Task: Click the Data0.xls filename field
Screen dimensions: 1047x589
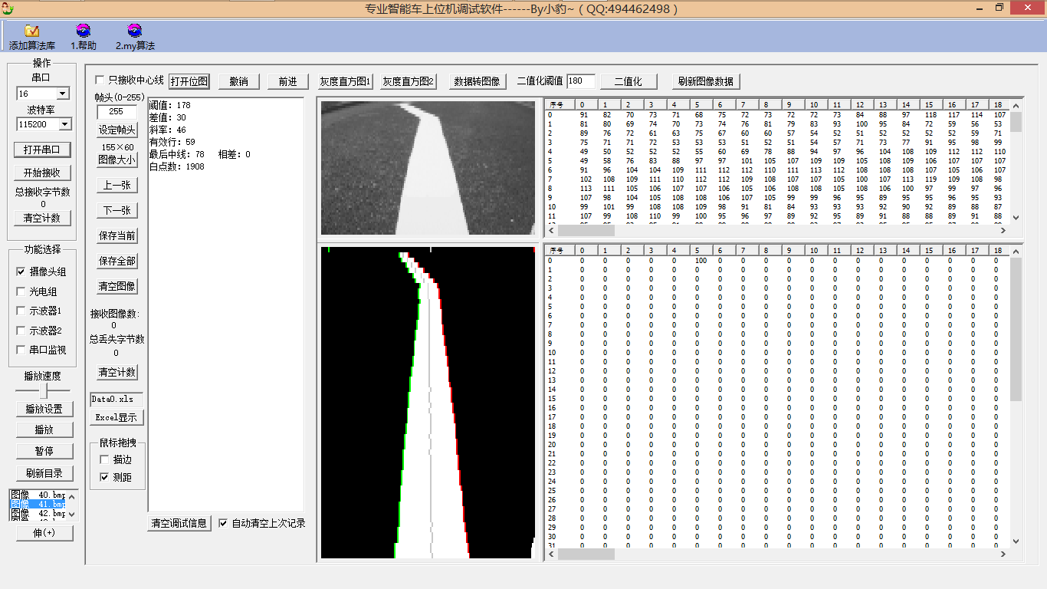Action: tap(117, 400)
